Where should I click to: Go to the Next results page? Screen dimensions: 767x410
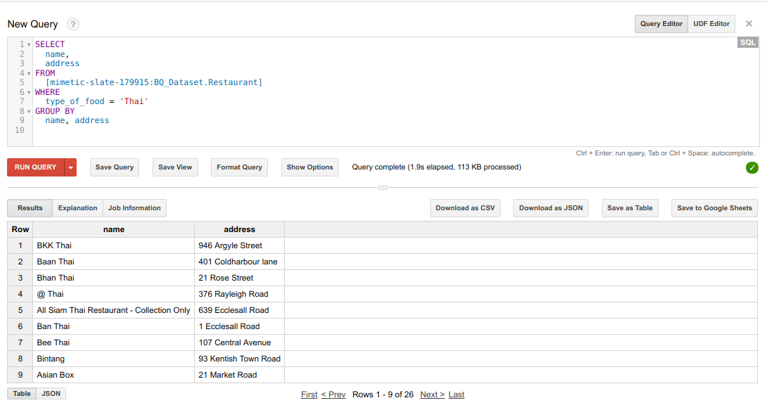(432, 395)
